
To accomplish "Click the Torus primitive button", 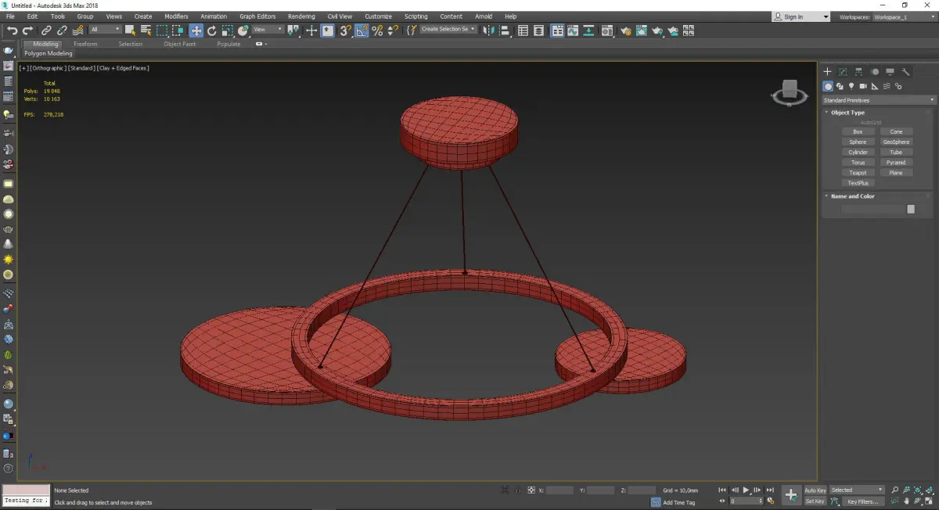I will tap(858, 162).
